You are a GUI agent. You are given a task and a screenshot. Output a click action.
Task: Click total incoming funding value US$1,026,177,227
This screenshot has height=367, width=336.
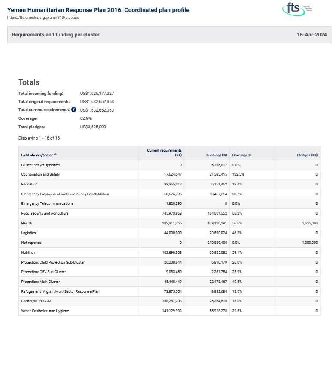pos(97,94)
